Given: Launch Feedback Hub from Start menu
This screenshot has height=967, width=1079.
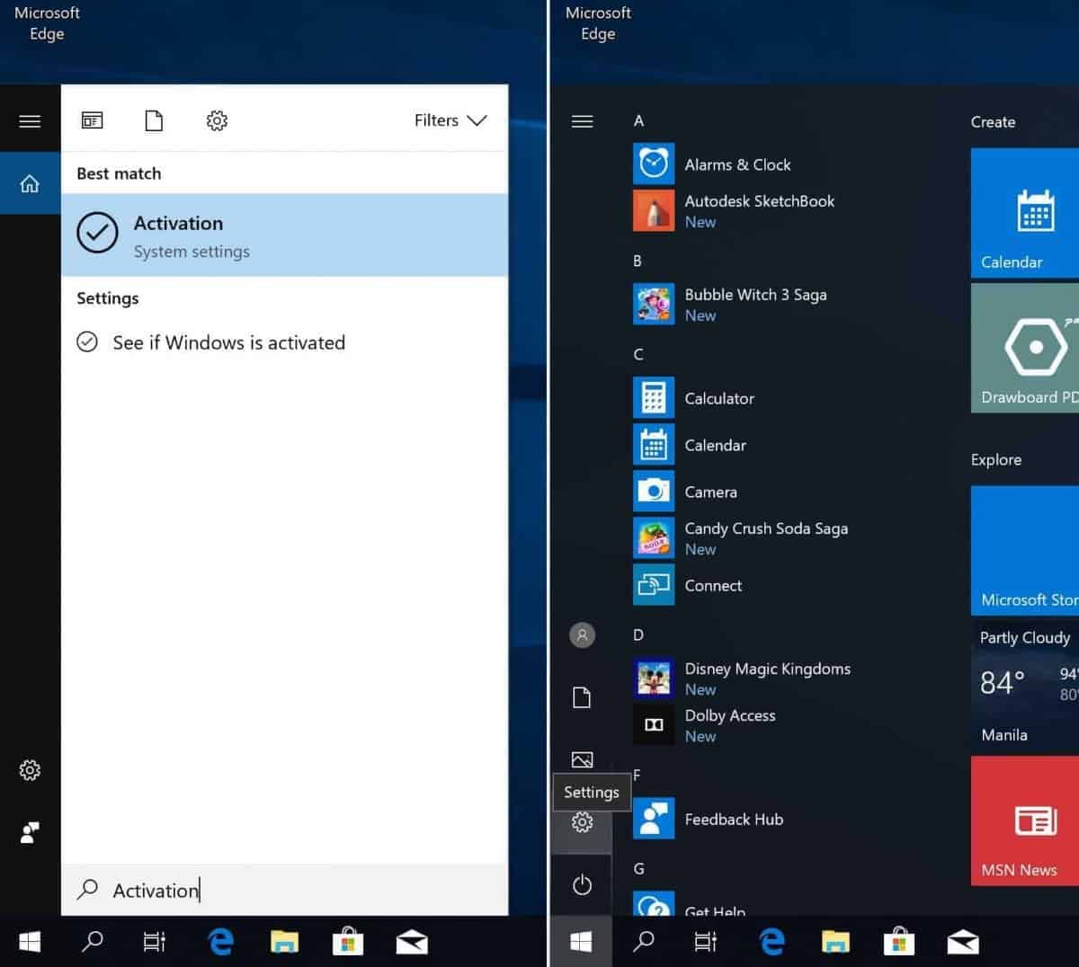Looking at the screenshot, I should [733, 819].
